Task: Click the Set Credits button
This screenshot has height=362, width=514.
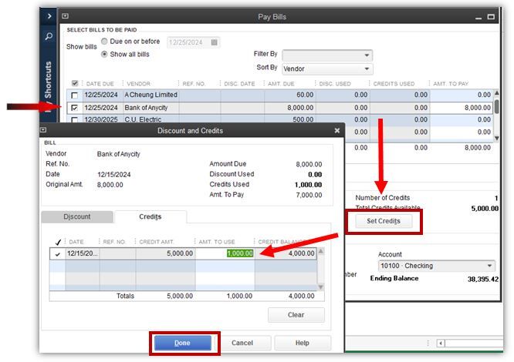Action: 384,221
